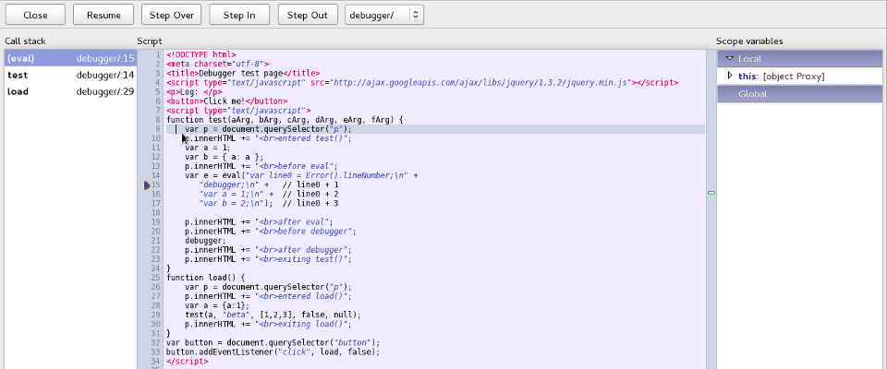Click 'var button = document.querySelector' line

click(x=273, y=342)
